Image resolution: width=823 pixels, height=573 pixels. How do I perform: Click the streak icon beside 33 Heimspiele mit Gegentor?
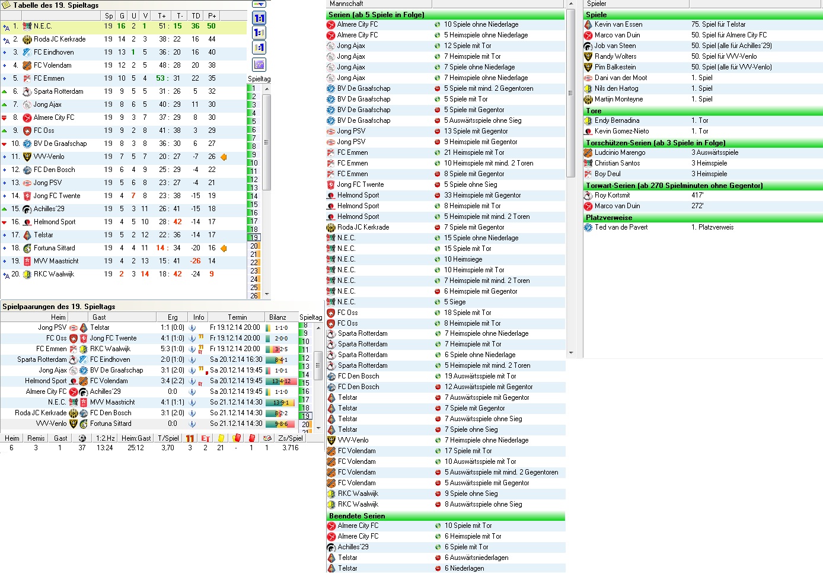437,195
